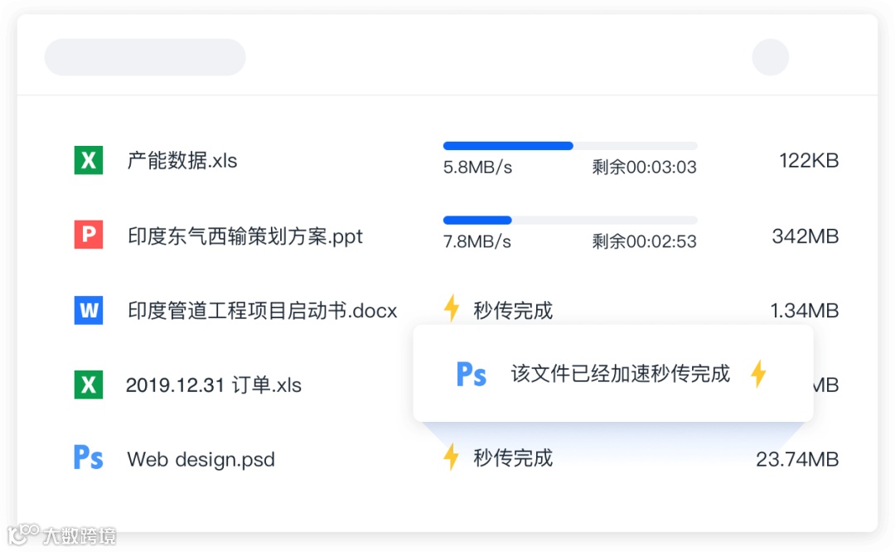
Task: Select file name 印度管道工程项目启动书.docx
Action: coord(262,311)
